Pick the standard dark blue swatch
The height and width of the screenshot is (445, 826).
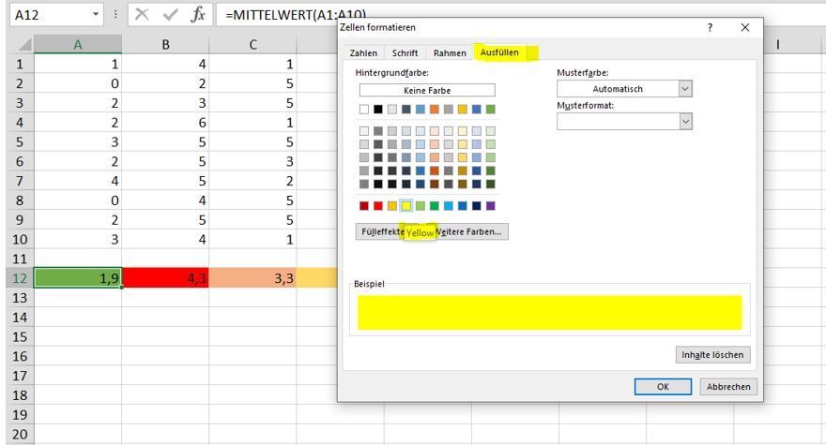click(477, 206)
